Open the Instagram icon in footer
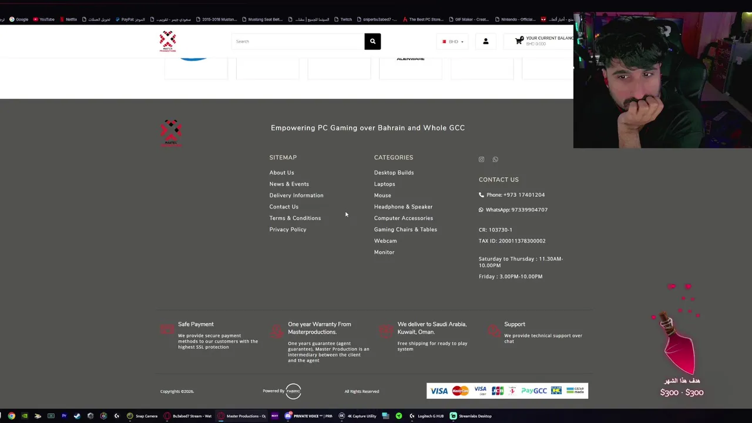The height and width of the screenshot is (423, 752). coord(481,159)
